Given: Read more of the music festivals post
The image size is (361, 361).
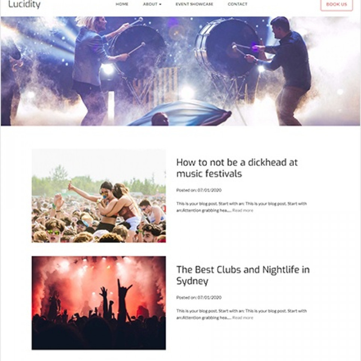Looking at the screenshot, I should click(x=243, y=211).
